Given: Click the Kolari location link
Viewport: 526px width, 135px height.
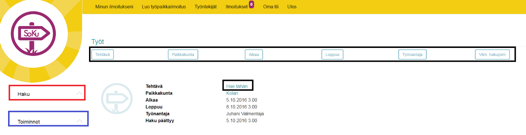Looking at the screenshot, I should tap(232, 93).
